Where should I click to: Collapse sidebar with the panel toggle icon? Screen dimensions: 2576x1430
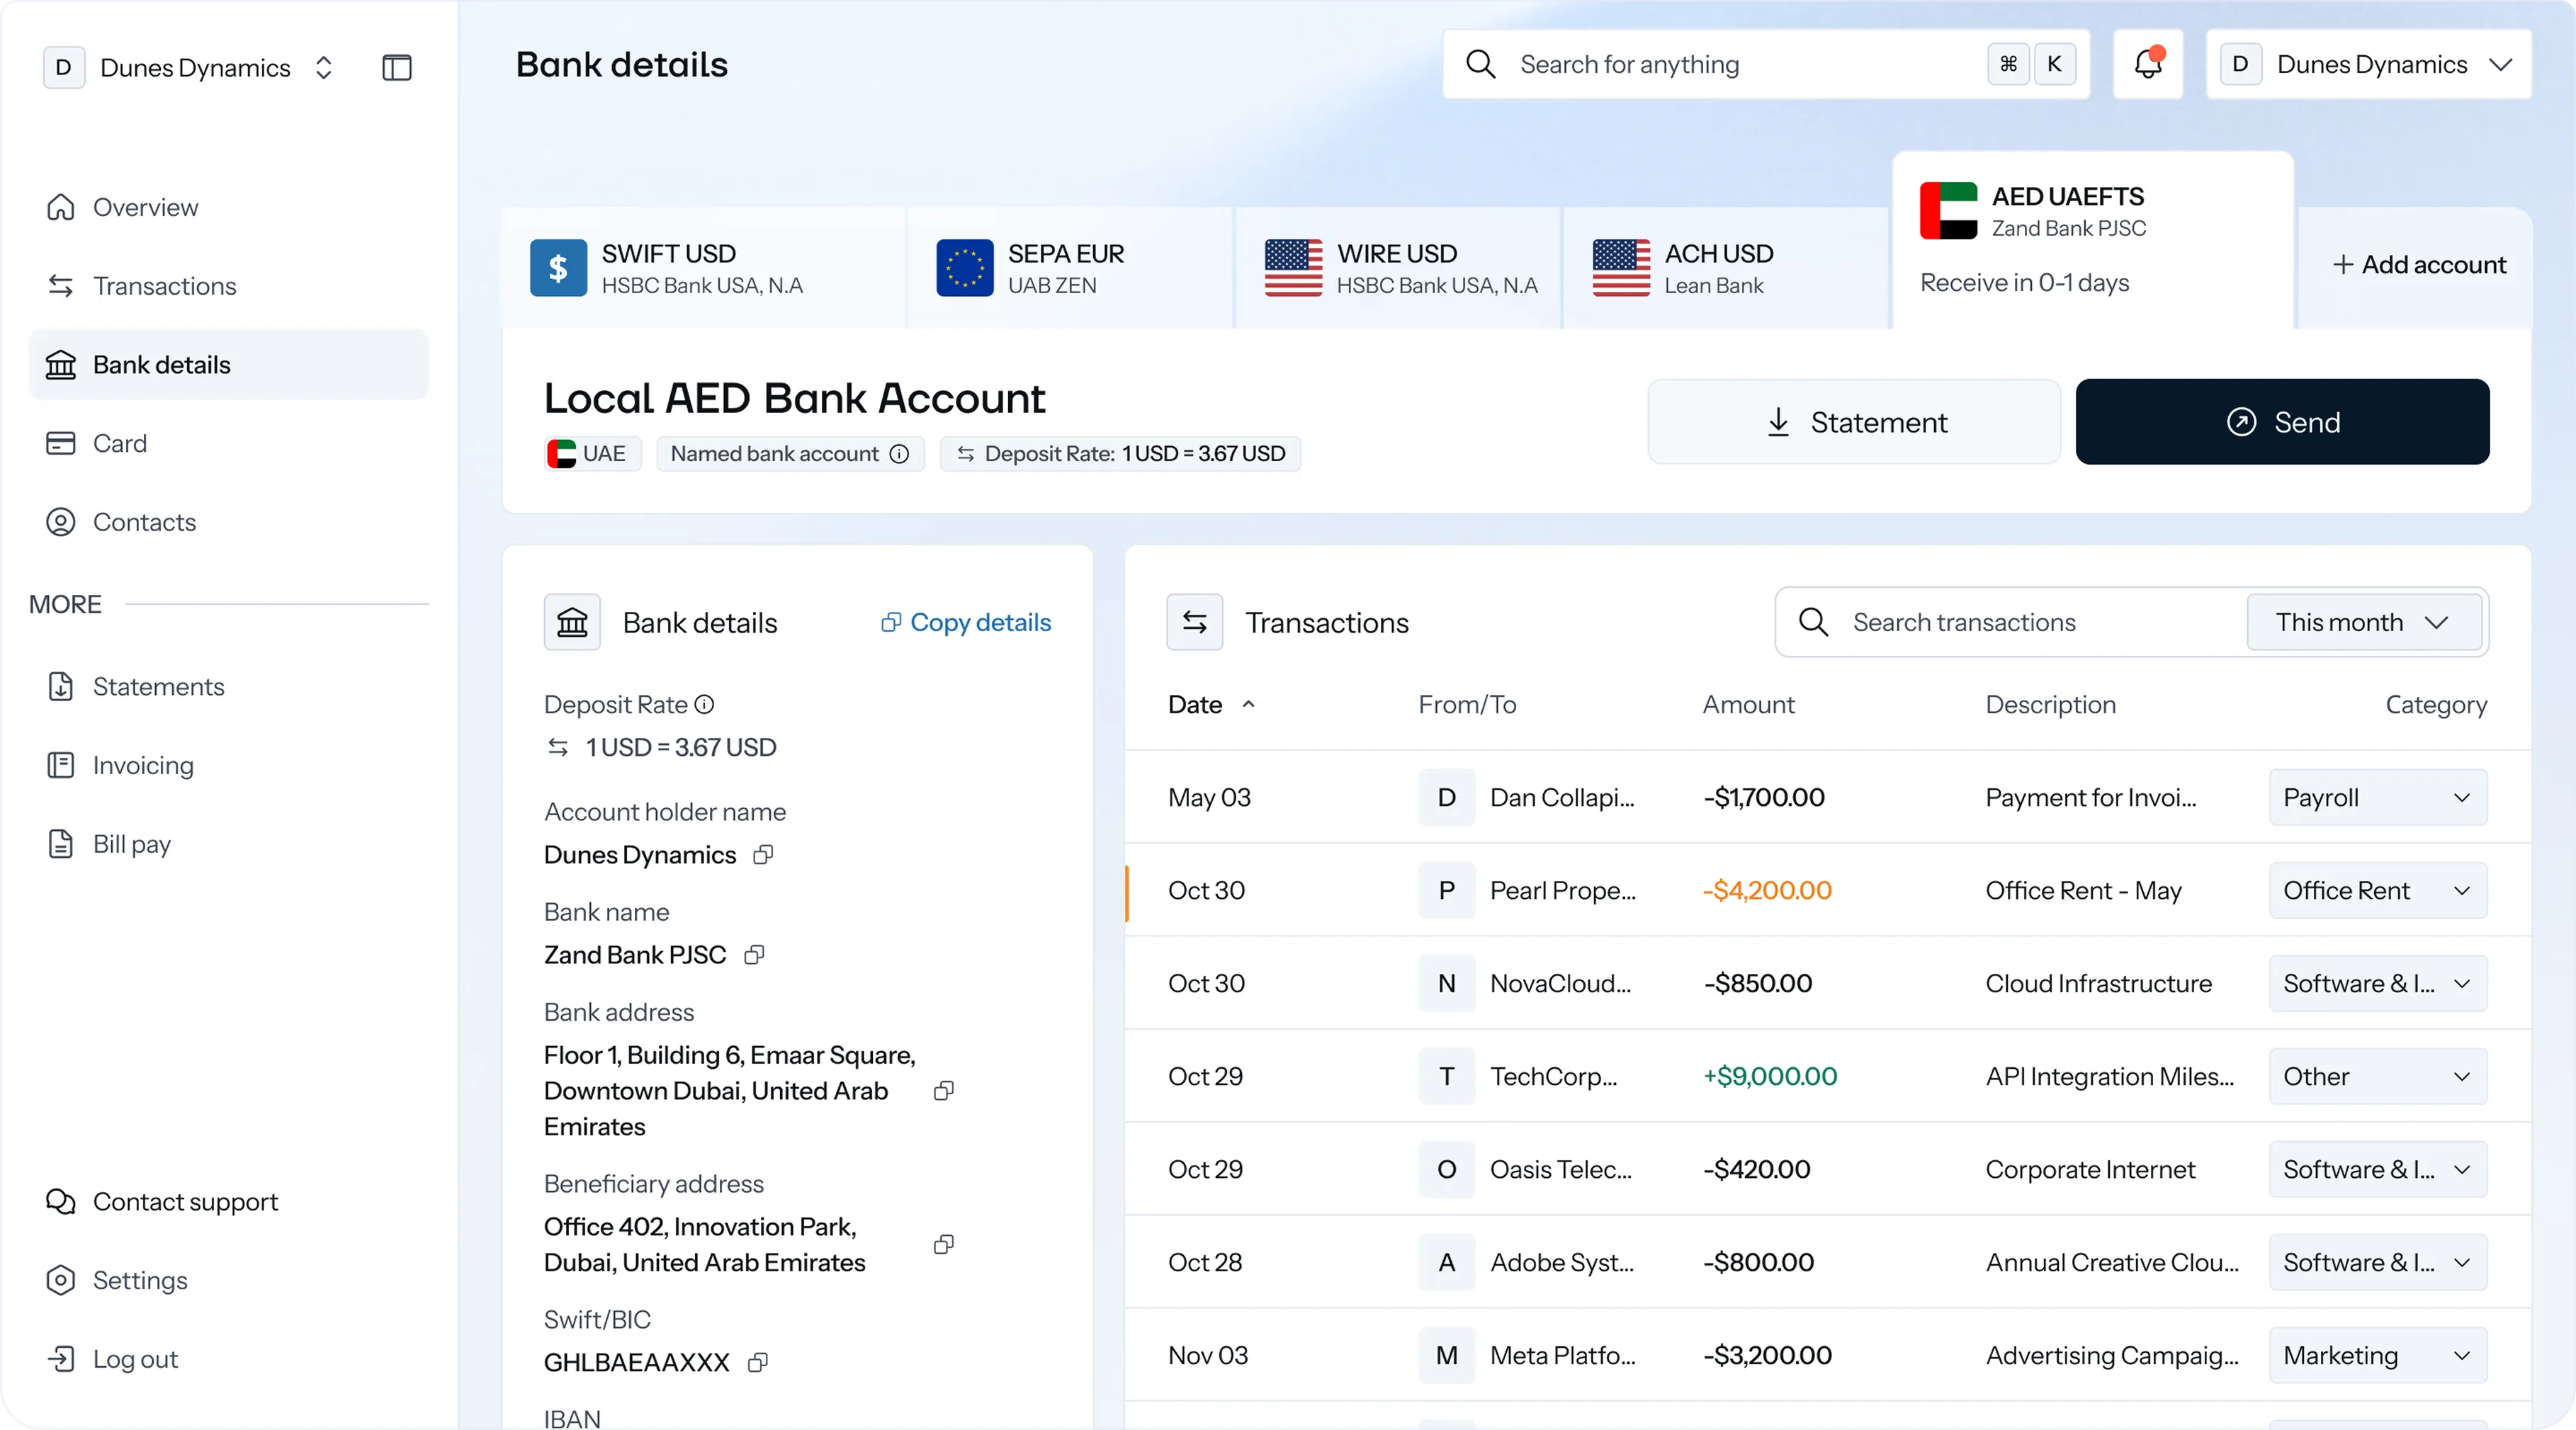[x=397, y=67]
